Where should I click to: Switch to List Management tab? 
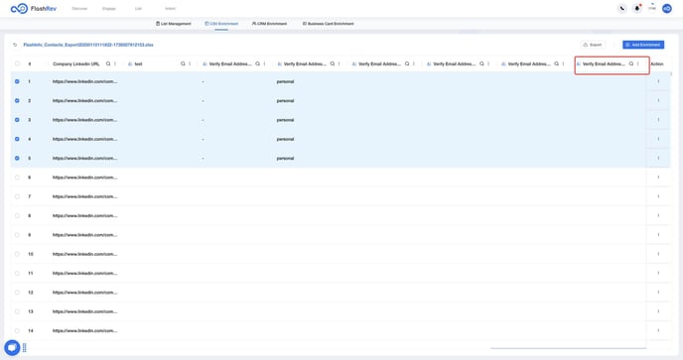tap(174, 24)
